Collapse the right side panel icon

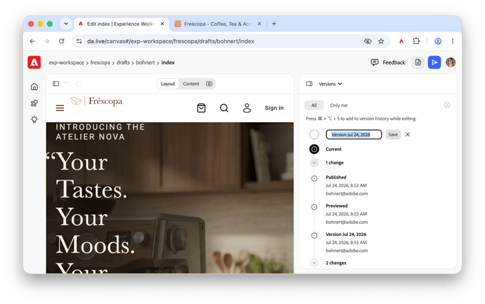click(x=309, y=84)
